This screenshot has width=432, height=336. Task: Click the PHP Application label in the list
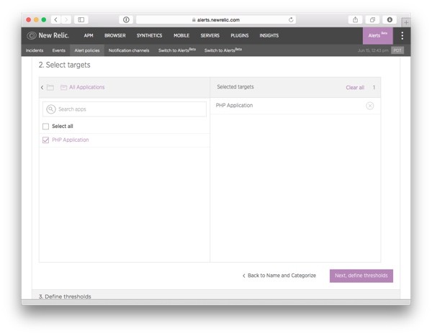point(71,140)
